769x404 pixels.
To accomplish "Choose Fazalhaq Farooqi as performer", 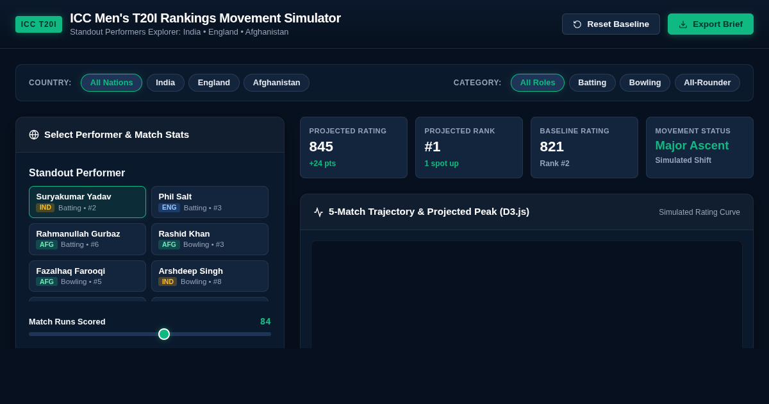I will pyautogui.click(x=87, y=276).
